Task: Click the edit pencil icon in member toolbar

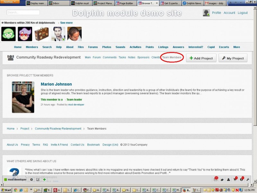Action: point(38,179)
